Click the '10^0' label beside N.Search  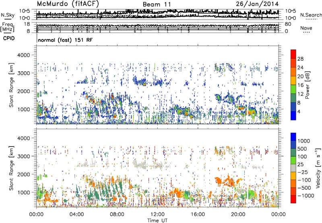click(x=291, y=18)
